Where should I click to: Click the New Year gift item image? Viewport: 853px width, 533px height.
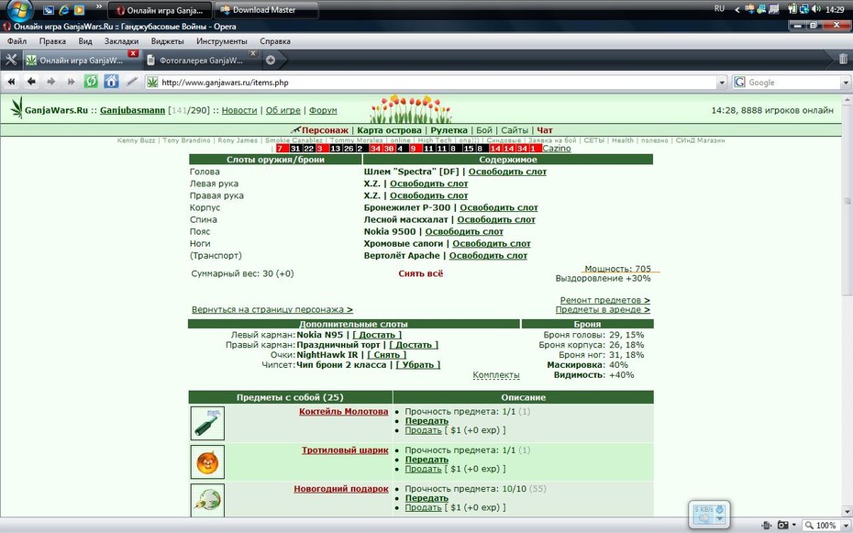(x=207, y=499)
